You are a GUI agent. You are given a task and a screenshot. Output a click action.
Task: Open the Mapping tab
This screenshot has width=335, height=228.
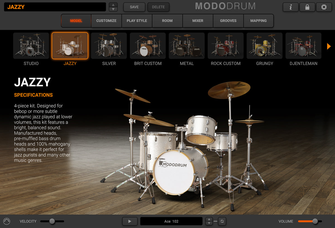[259, 21]
